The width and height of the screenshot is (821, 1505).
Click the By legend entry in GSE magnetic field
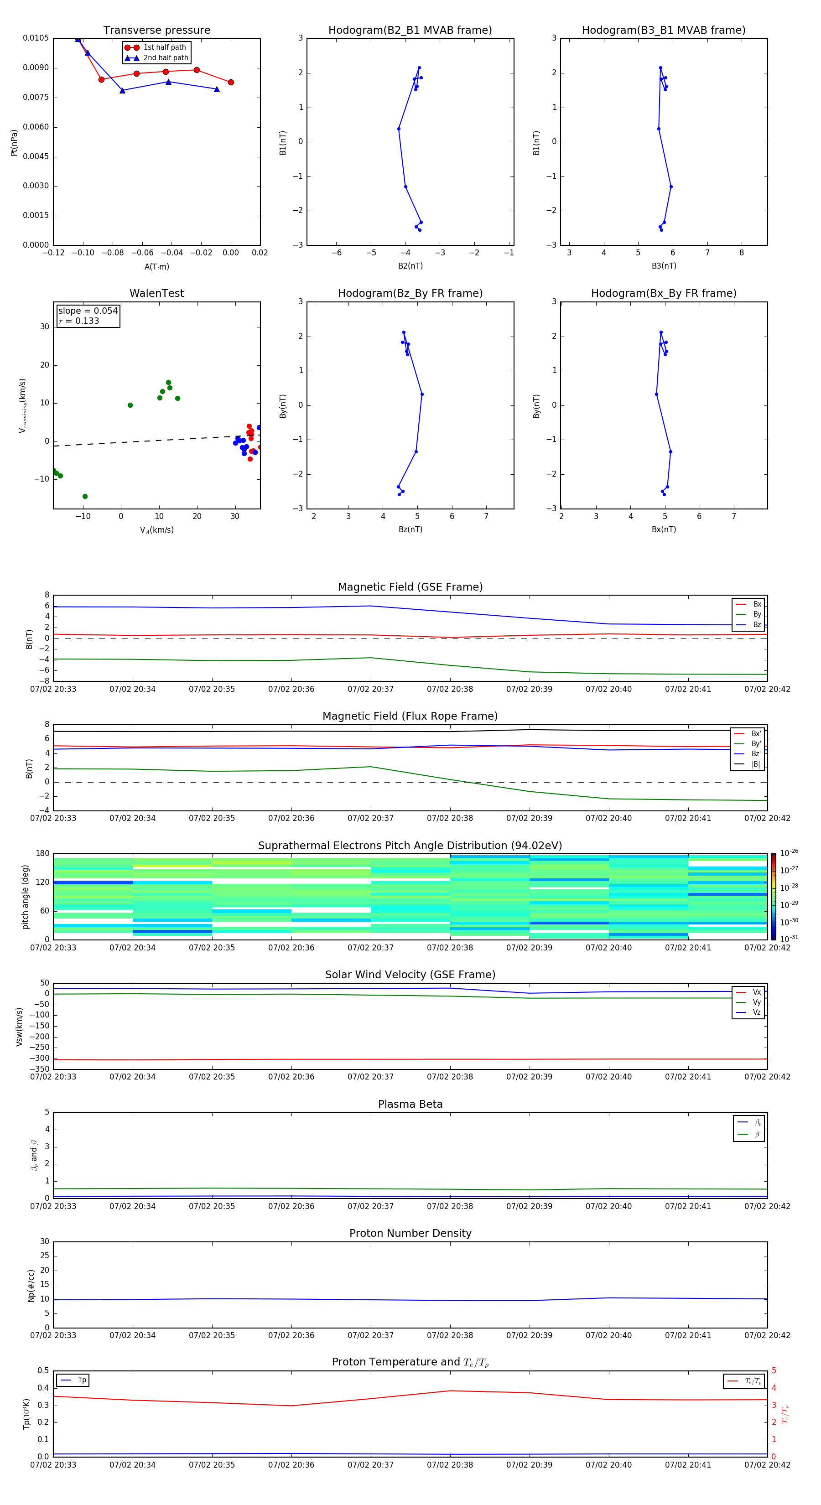click(748, 614)
